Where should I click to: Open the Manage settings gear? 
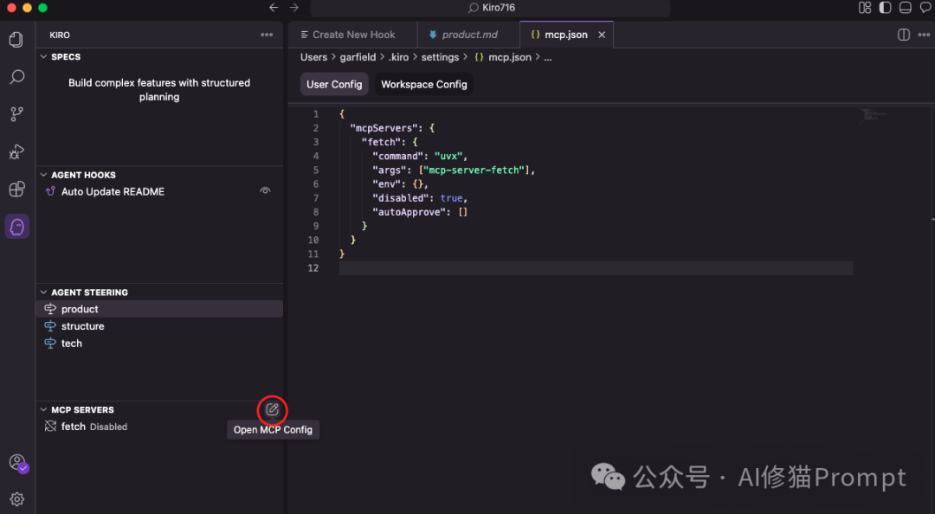(16, 499)
